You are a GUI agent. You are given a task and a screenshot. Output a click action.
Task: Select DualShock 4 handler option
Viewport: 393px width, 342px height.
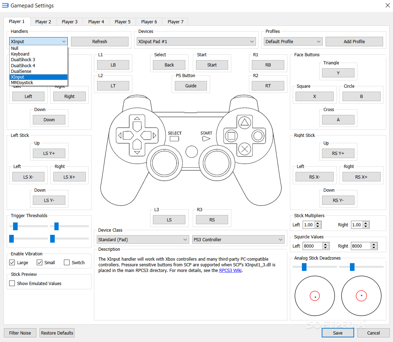coord(38,65)
